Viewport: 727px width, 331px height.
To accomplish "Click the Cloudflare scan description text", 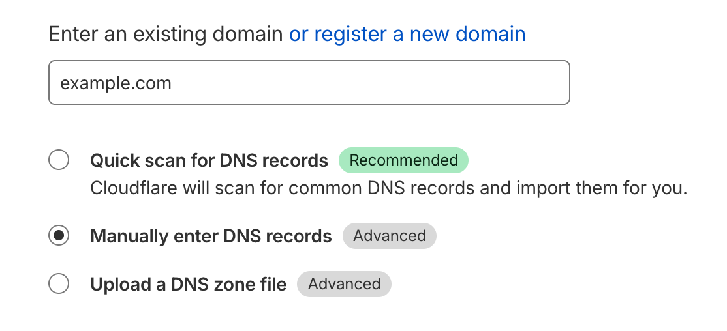I will (388, 188).
